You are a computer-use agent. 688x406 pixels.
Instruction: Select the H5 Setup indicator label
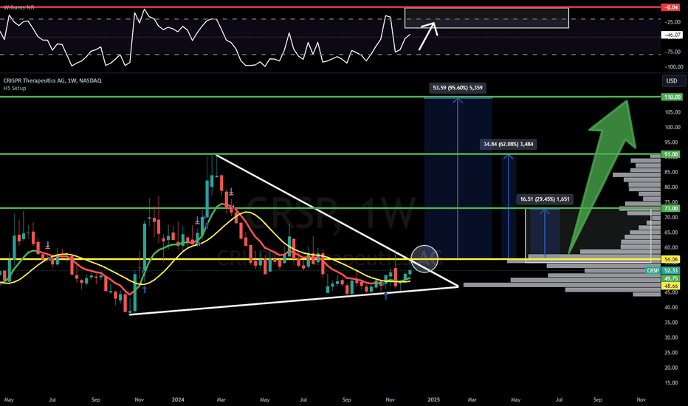pos(15,89)
